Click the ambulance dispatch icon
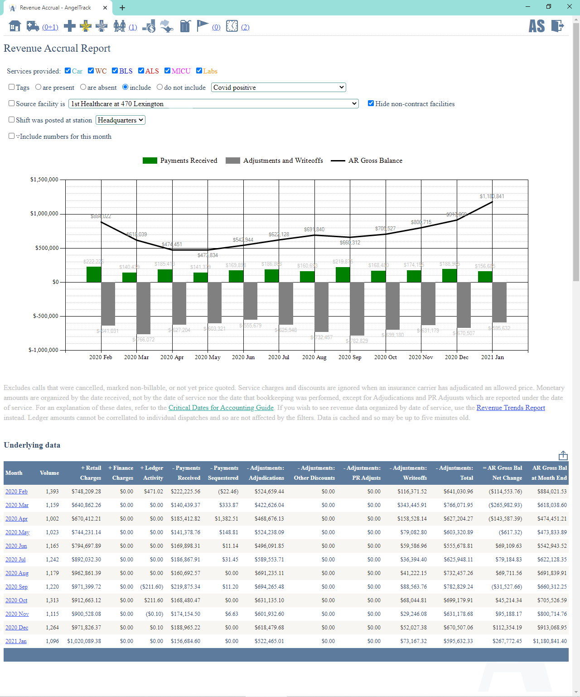The height and width of the screenshot is (697, 580). click(32, 26)
